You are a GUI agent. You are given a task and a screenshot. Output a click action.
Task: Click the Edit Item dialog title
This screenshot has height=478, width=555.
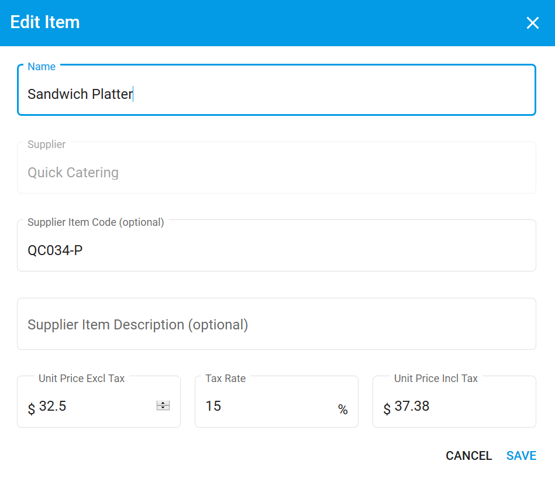coord(45,22)
